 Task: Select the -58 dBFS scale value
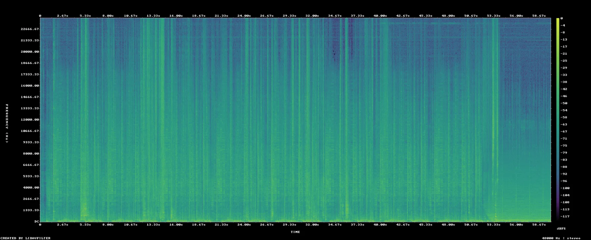(x=563, y=117)
